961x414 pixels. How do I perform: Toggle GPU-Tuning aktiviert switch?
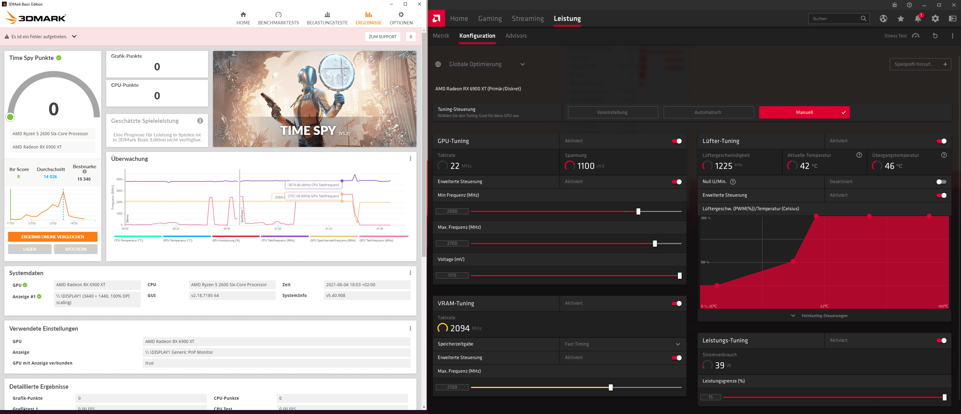click(677, 141)
